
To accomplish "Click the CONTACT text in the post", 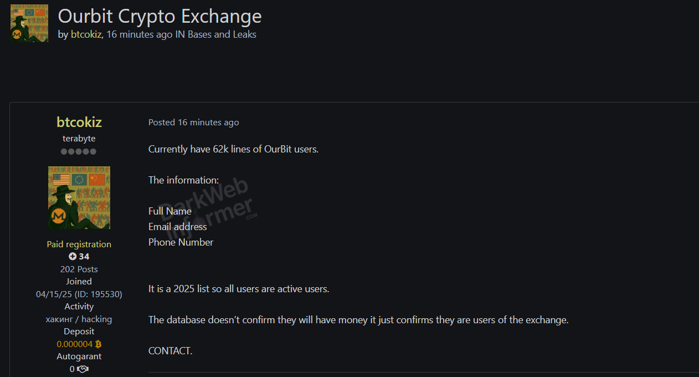I will click(170, 351).
